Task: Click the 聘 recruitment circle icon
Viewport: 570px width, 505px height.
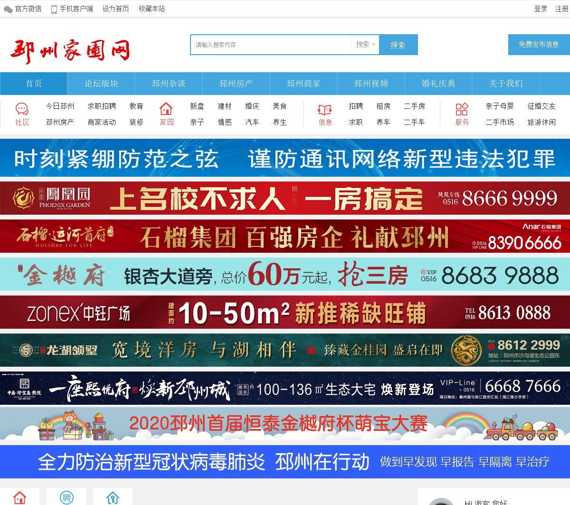Action: [66, 497]
